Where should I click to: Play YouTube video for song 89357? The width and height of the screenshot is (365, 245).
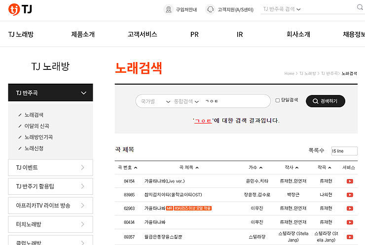point(350,237)
